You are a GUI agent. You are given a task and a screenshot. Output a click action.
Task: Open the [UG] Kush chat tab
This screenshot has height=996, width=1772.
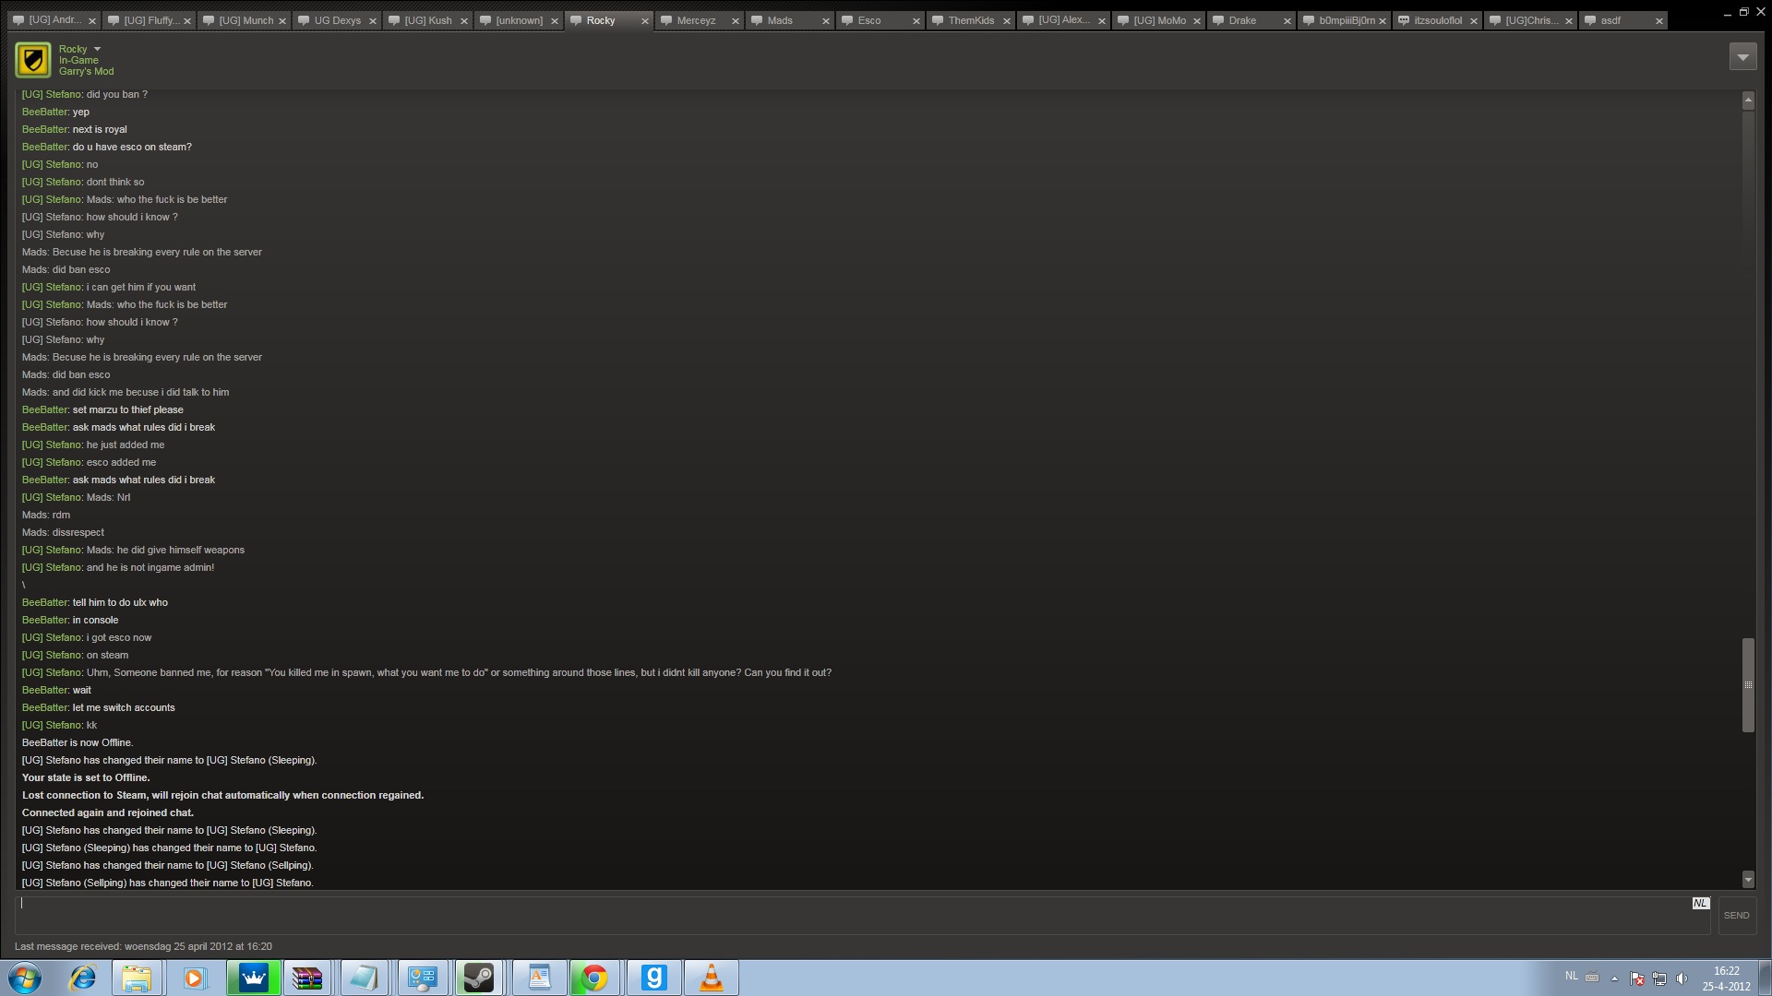click(427, 20)
